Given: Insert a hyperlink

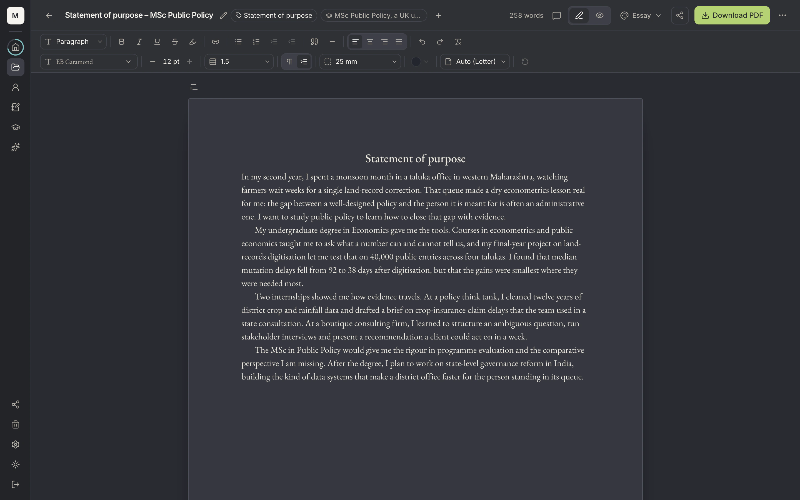Looking at the screenshot, I should tap(216, 42).
